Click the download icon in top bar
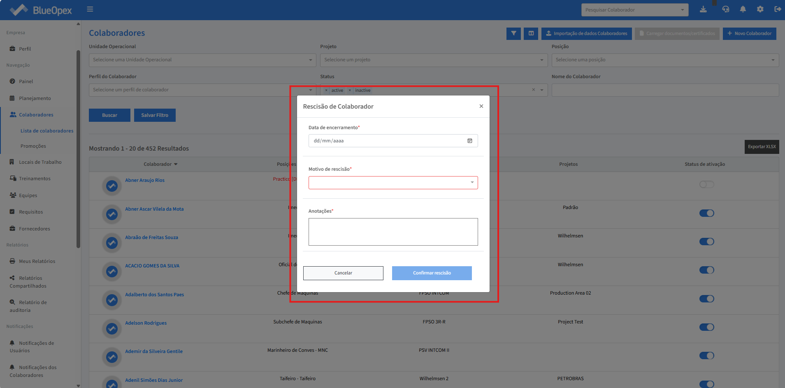The width and height of the screenshot is (785, 388). [703, 9]
